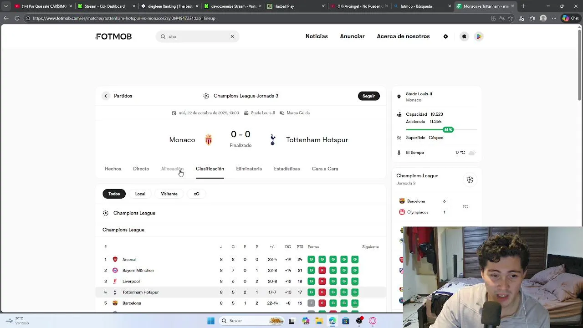Screen dimensions: 583x328
Task: Open Microsoft Store from taskbar
Action: 346,321
